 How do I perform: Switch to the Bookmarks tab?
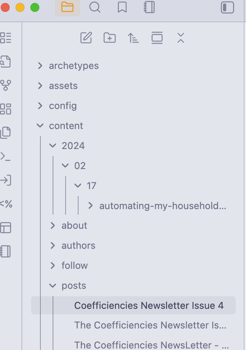(122, 7)
